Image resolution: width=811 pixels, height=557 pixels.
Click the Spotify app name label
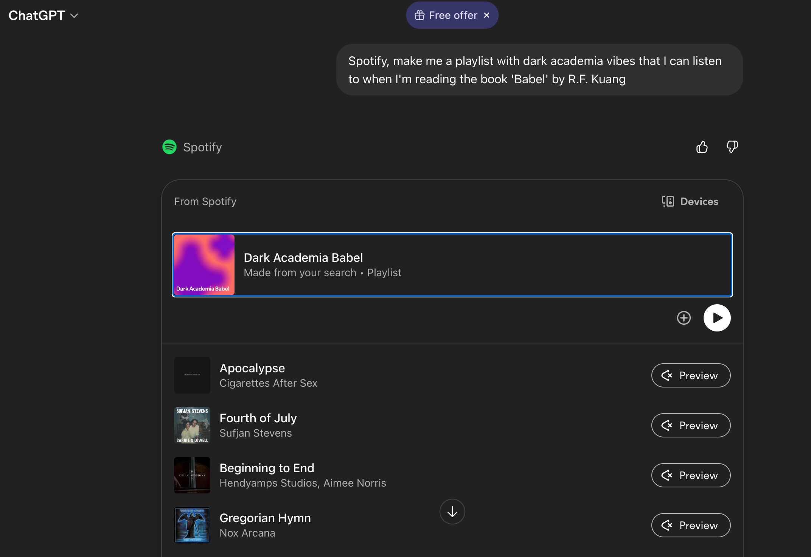pos(203,147)
